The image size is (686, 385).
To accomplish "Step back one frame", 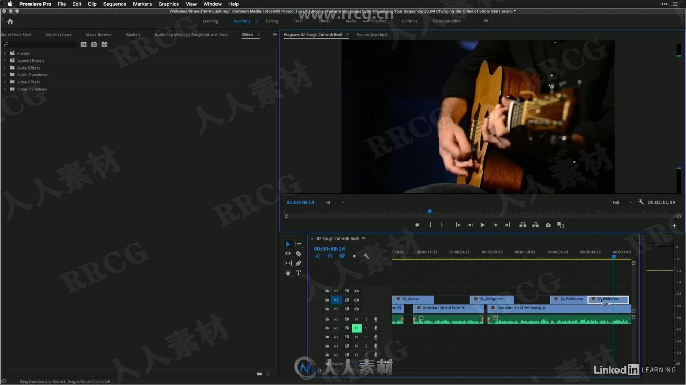I will (x=470, y=225).
